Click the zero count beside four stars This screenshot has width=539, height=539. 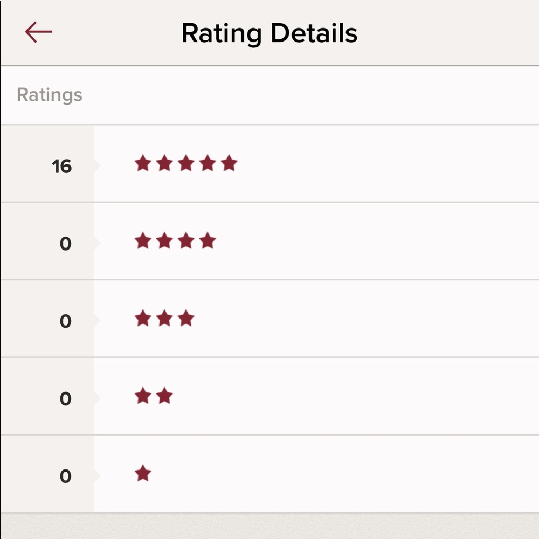coord(65,244)
